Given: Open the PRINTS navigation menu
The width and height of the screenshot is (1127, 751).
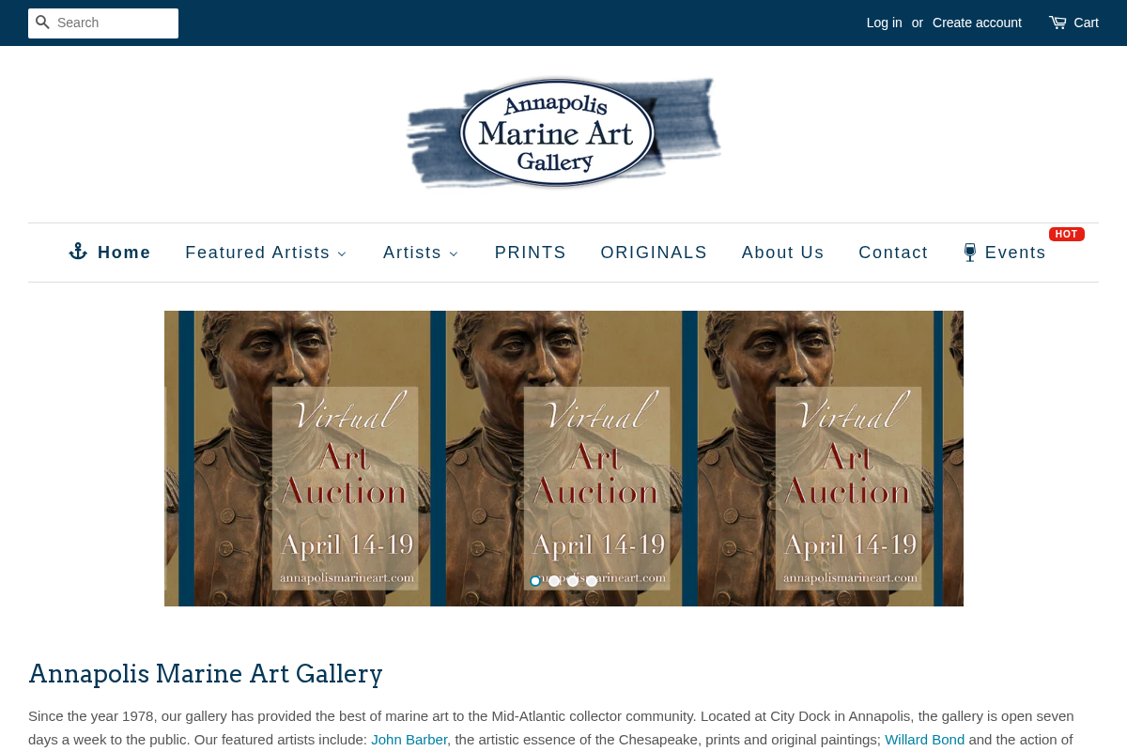Looking at the screenshot, I should point(531,251).
